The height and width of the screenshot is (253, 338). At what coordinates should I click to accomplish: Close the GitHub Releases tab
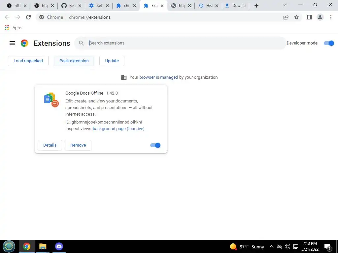pos(80,6)
